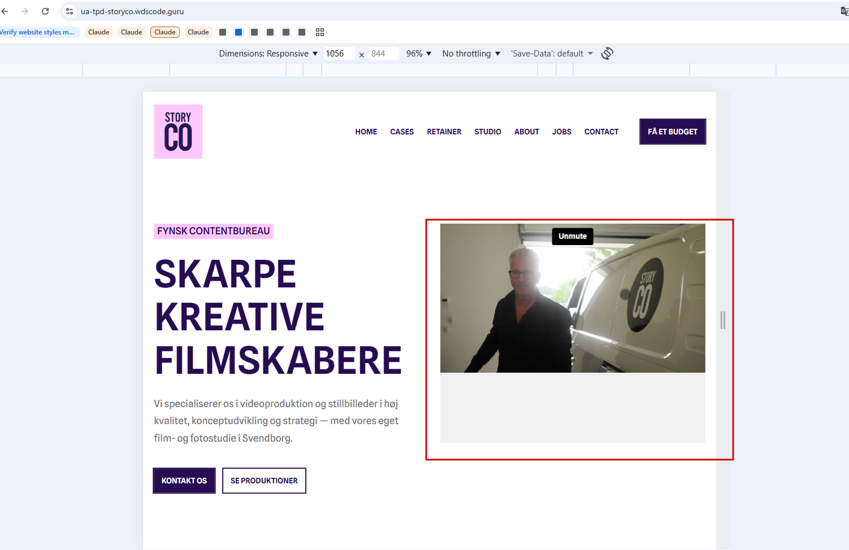Open the STUDIO navigation item

[488, 132]
